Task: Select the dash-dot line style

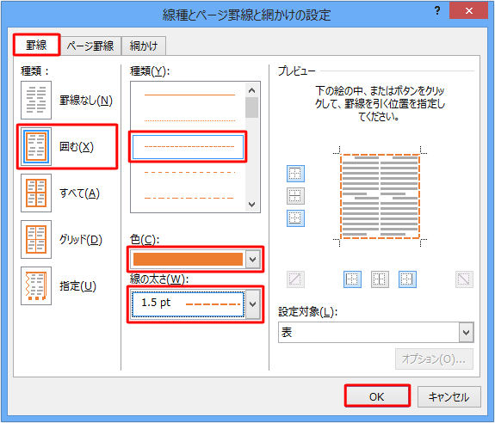Action: tap(189, 199)
